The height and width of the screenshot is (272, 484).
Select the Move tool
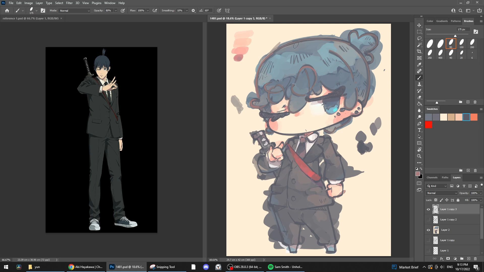coord(419,25)
